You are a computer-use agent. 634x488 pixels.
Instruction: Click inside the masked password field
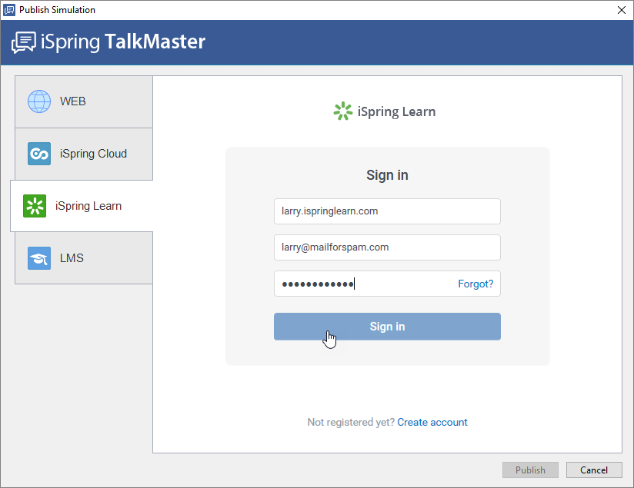tap(362, 284)
